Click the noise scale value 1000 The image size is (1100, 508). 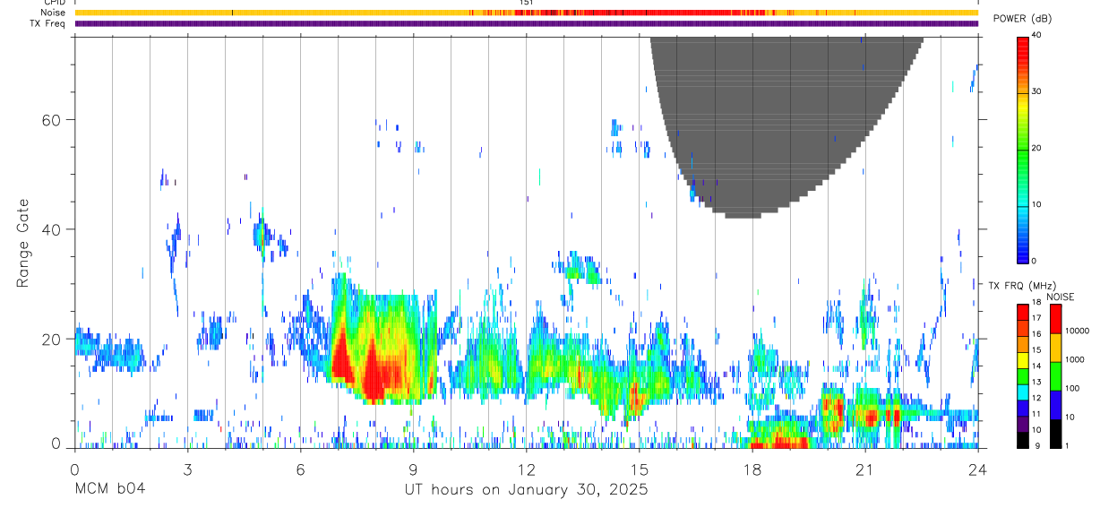[x=1075, y=360]
